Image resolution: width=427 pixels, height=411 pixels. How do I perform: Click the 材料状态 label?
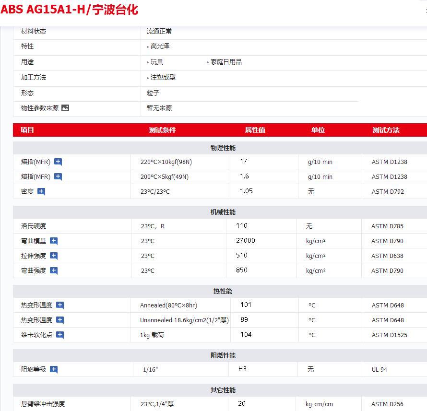34,31
